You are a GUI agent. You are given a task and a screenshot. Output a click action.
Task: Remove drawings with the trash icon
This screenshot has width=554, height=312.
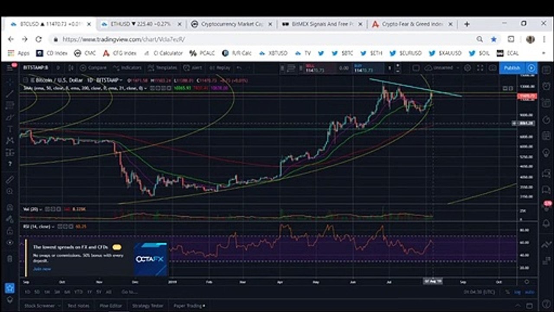10,259
